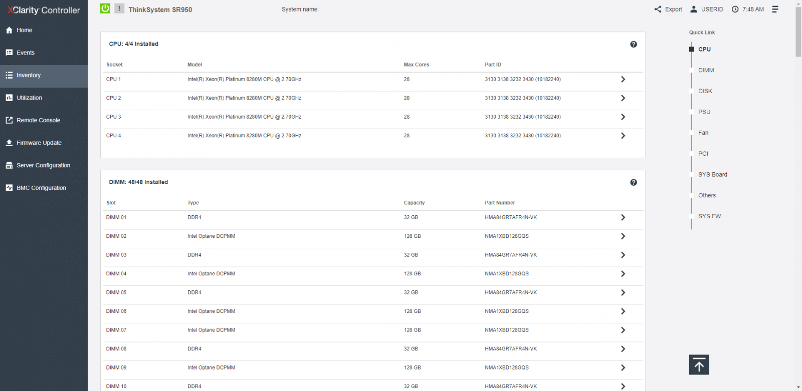Open the top-right hamburger settings menu
Screen dimensions: 802x391
click(x=775, y=9)
